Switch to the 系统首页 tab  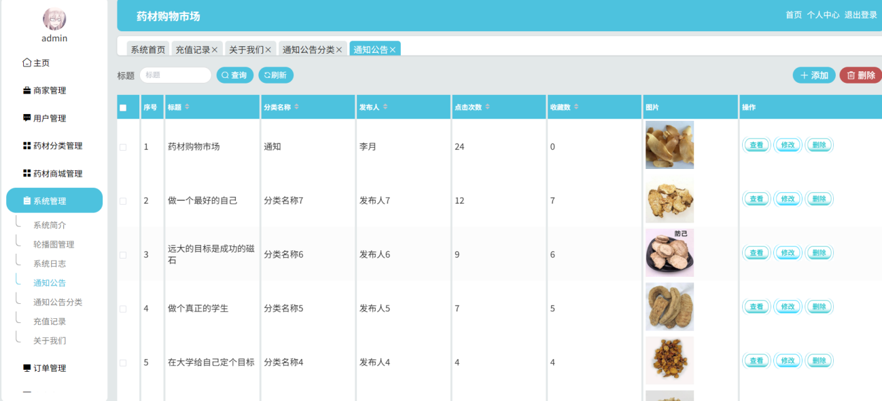[x=148, y=50]
